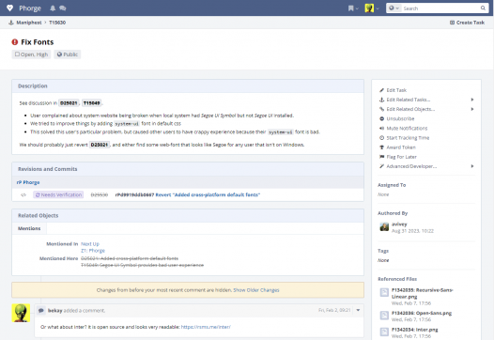The width and height of the screenshot is (494, 340).
Task: Open the bekay comment action dropdown
Action: point(358,310)
